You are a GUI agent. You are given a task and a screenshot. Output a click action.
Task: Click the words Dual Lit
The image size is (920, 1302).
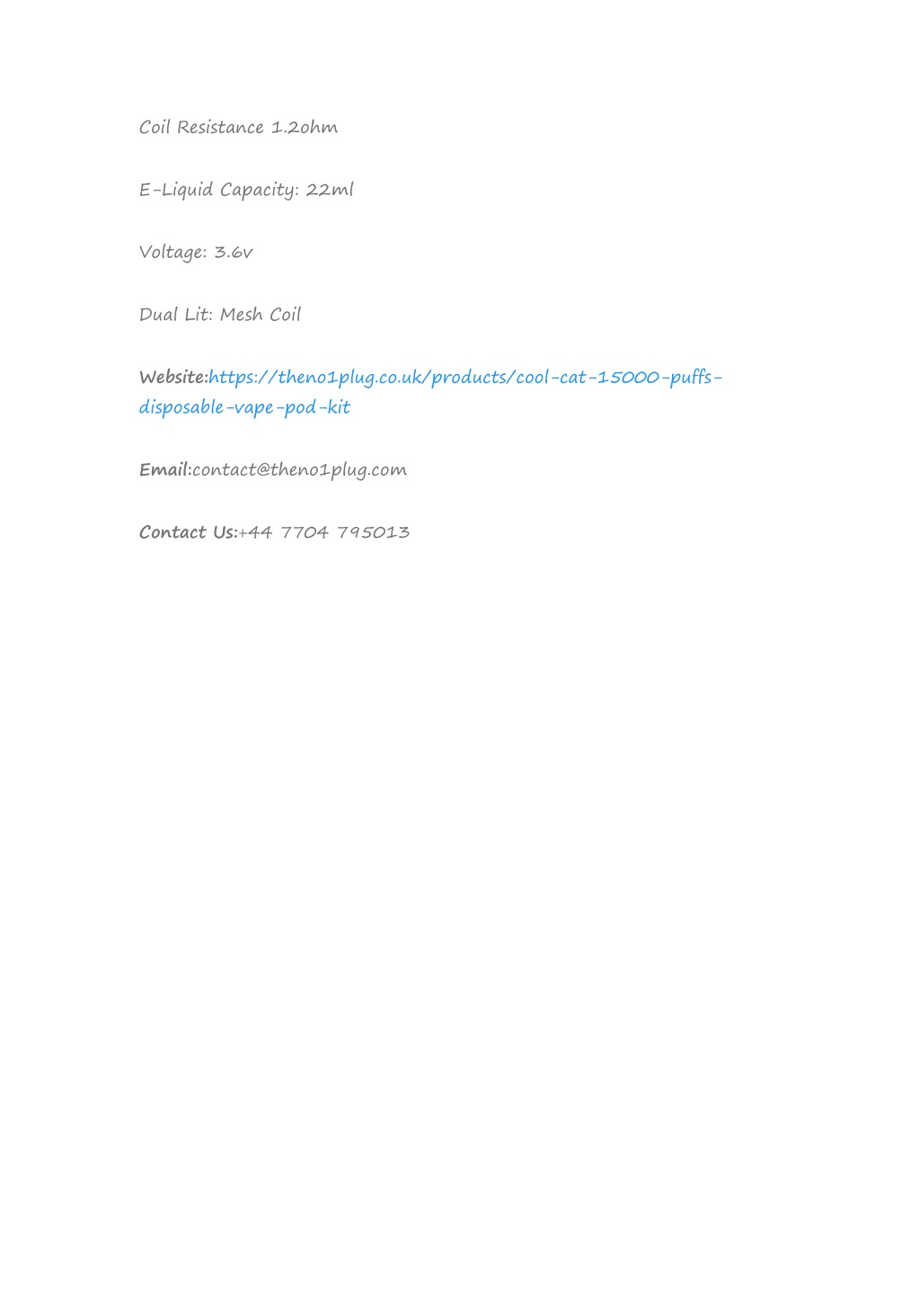176,315
